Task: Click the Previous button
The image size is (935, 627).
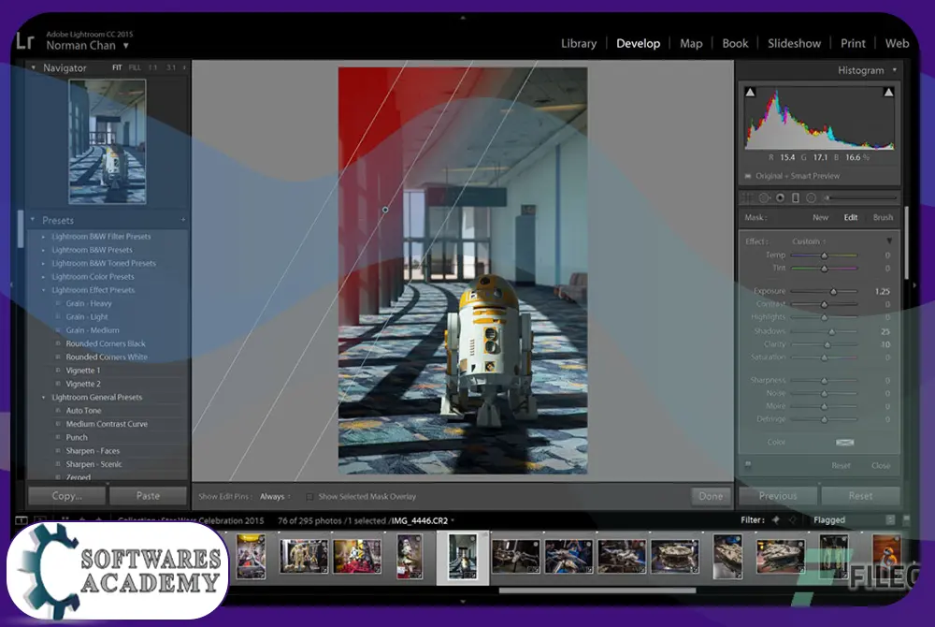Action: click(x=778, y=496)
